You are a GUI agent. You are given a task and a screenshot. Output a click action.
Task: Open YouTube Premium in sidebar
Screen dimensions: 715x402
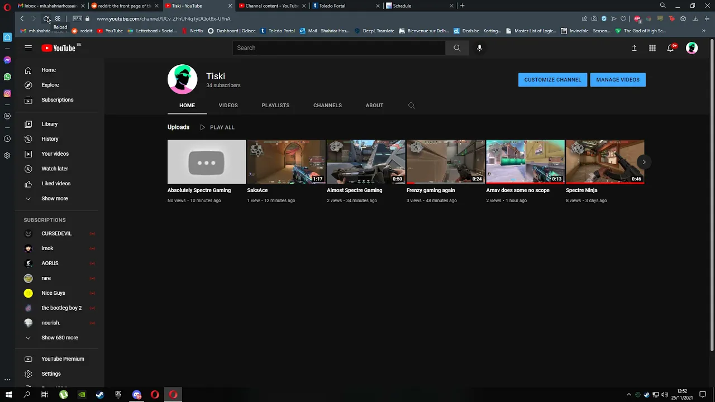click(x=60, y=359)
